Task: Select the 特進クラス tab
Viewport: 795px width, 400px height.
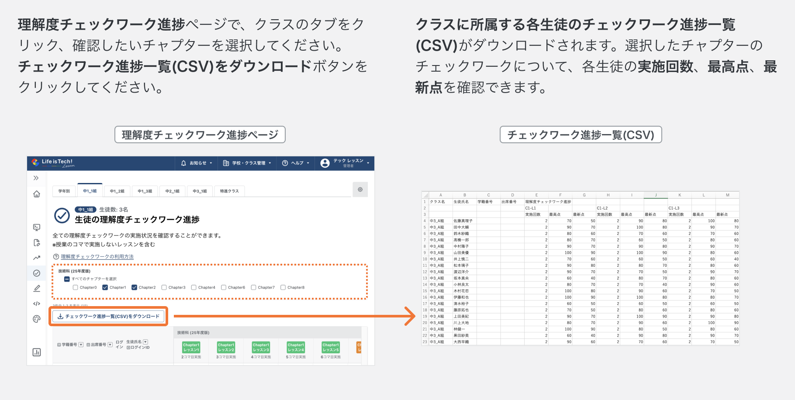Action: click(x=229, y=191)
